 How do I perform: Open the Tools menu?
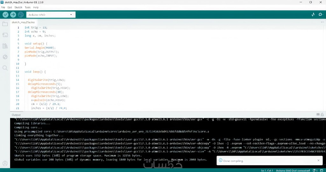pos(28,8)
